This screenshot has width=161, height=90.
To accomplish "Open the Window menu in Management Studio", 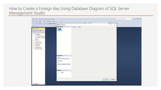I will pos(49,21).
